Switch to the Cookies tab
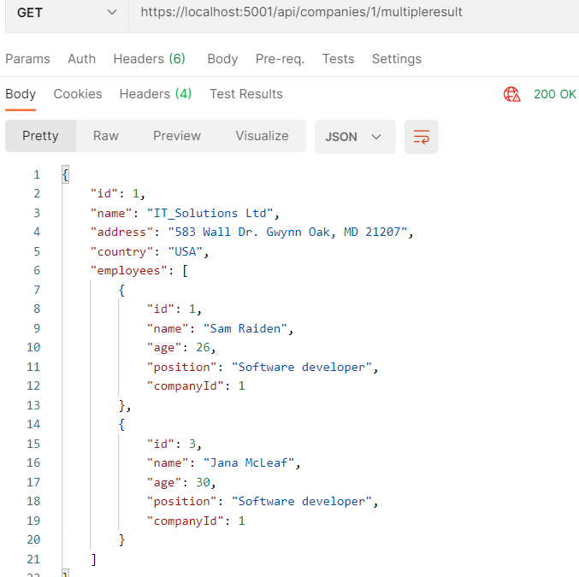Image resolution: width=579 pixels, height=577 pixels. 78,94
